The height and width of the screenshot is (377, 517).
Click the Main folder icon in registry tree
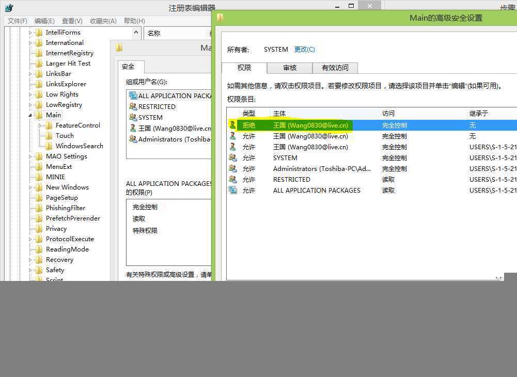pos(39,115)
